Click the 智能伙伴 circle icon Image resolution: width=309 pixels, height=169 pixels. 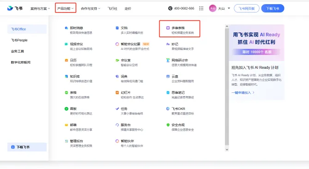[x=117, y=141]
